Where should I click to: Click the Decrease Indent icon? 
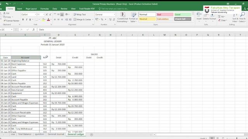point(67,19)
